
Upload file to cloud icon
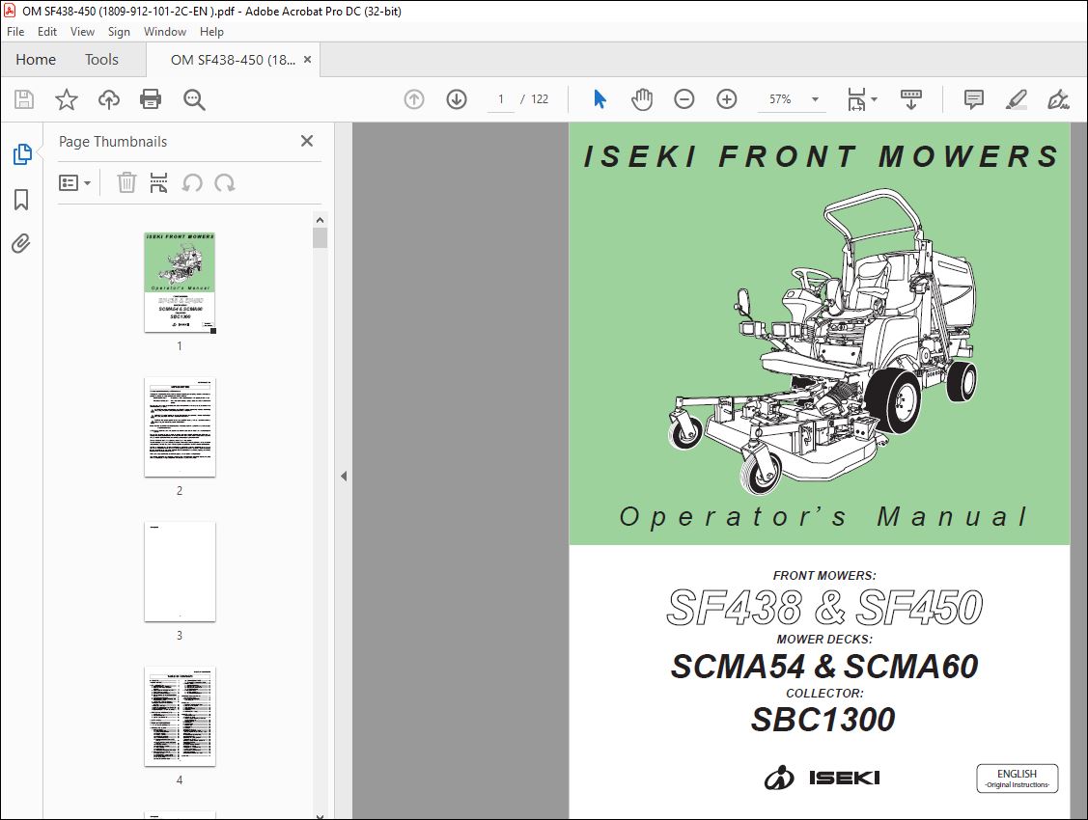coord(109,99)
